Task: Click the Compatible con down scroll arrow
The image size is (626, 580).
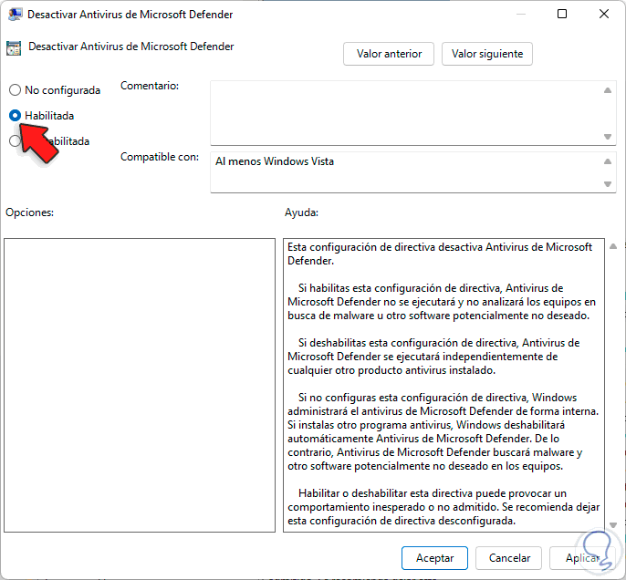Action: (x=608, y=184)
